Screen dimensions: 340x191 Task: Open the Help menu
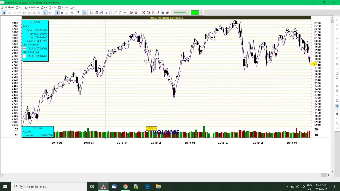pyautogui.click(x=73, y=7)
